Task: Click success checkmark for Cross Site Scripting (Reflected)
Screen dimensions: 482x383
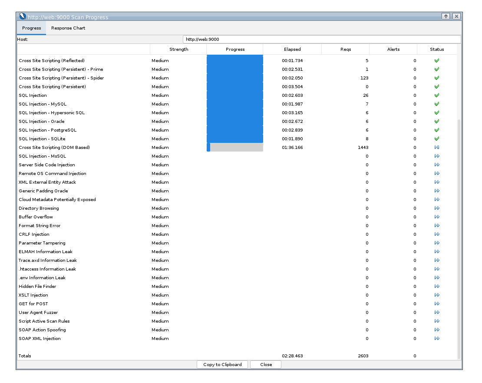Action: tap(437, 61)
